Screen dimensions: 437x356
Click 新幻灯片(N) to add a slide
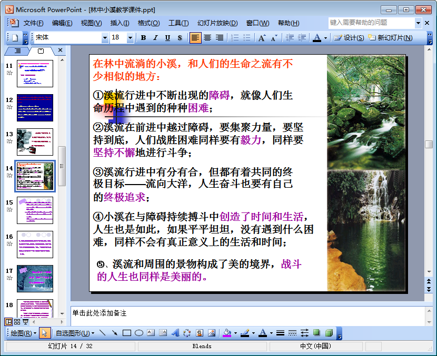390,37
